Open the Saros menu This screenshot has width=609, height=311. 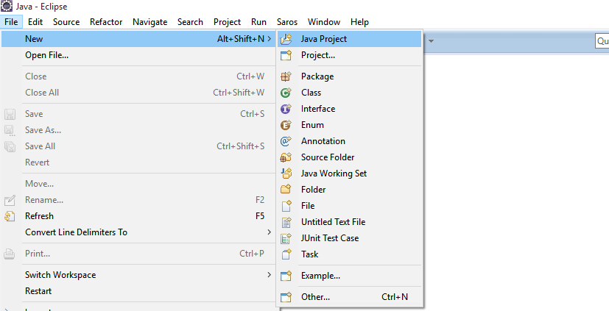(x=287, y=22)
